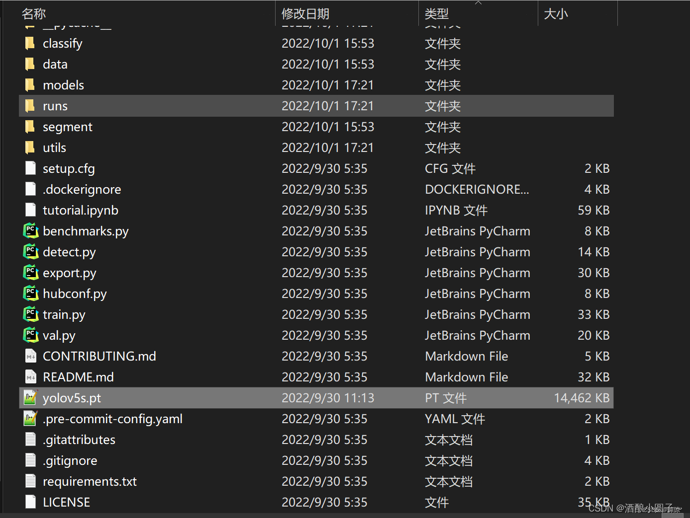Click text document icon of .gitignore
690x518 pixels.
[x=30, y=460]
